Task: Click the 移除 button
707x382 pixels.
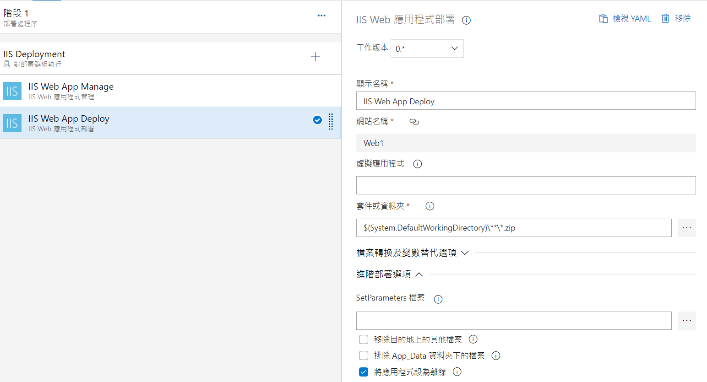Action: 676,19
